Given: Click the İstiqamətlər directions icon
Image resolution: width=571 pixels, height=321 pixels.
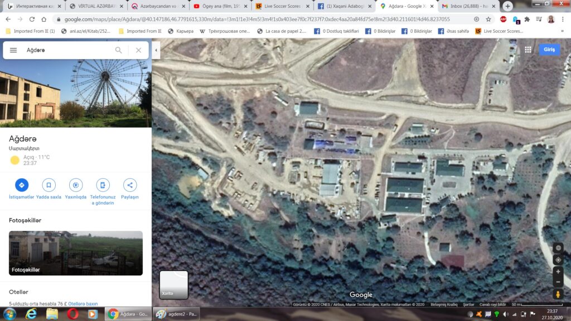Looking at the screenshot, I should pos(22,185).
